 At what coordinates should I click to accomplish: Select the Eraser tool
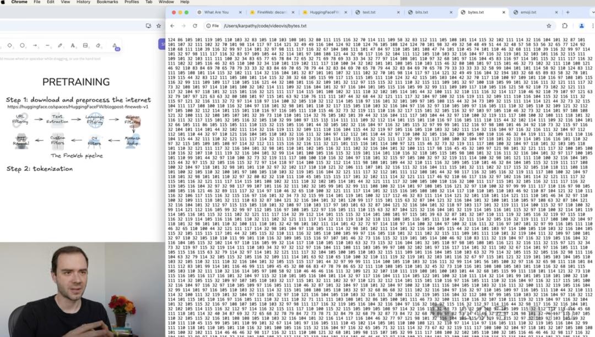coord(98,46)
